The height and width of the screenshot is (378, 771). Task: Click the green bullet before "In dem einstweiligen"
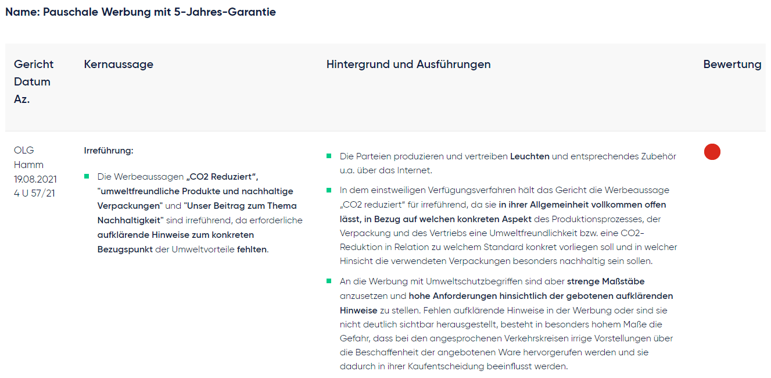tap(329, 190)
